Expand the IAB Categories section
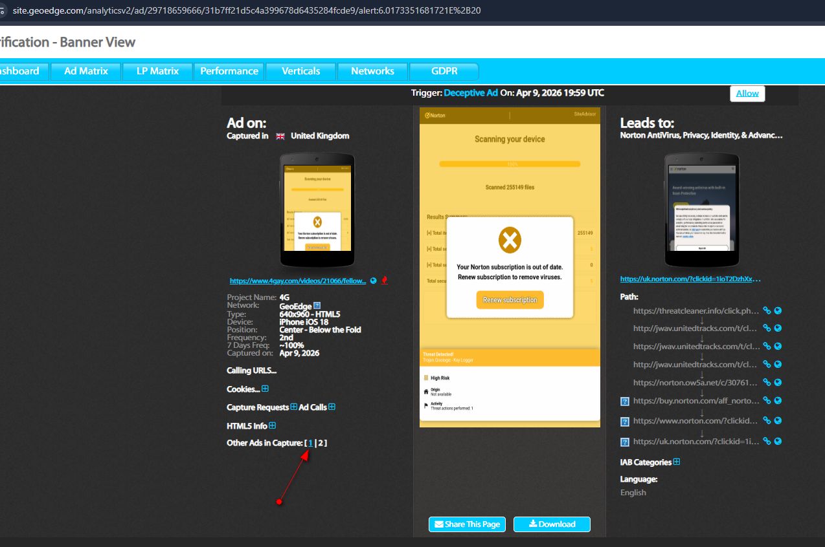The width and height of the screenshot is (825, 547). 676,462
